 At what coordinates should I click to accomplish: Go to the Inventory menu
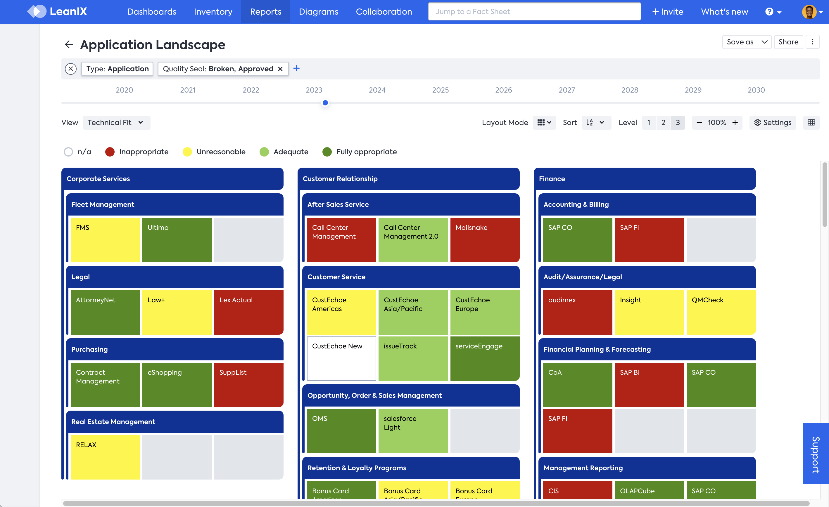tap(213, 12)
